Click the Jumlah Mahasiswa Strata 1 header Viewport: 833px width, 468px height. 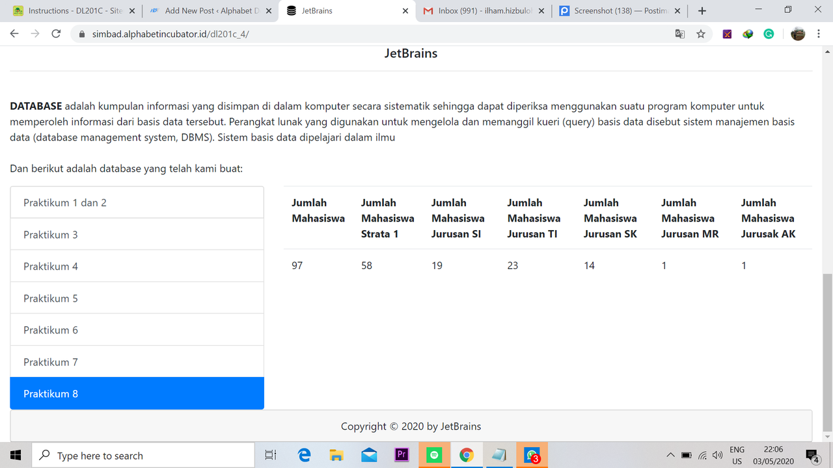click(387, 218)
